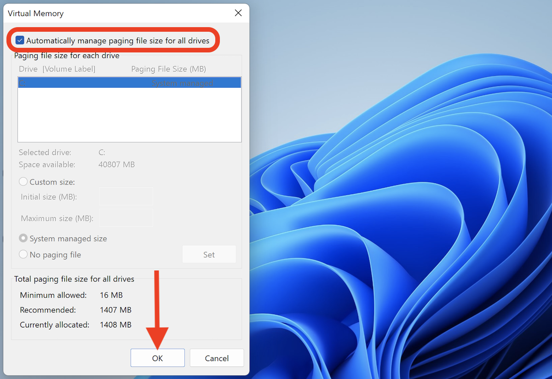Image resolution: width=552 pixels, height=379 pixels.
Task: Click the Minimum allowed 16 MB value
Action: [x=111, y=295]
